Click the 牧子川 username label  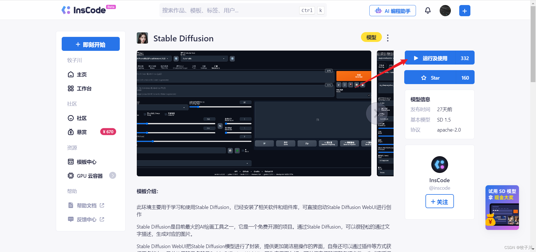75,60
